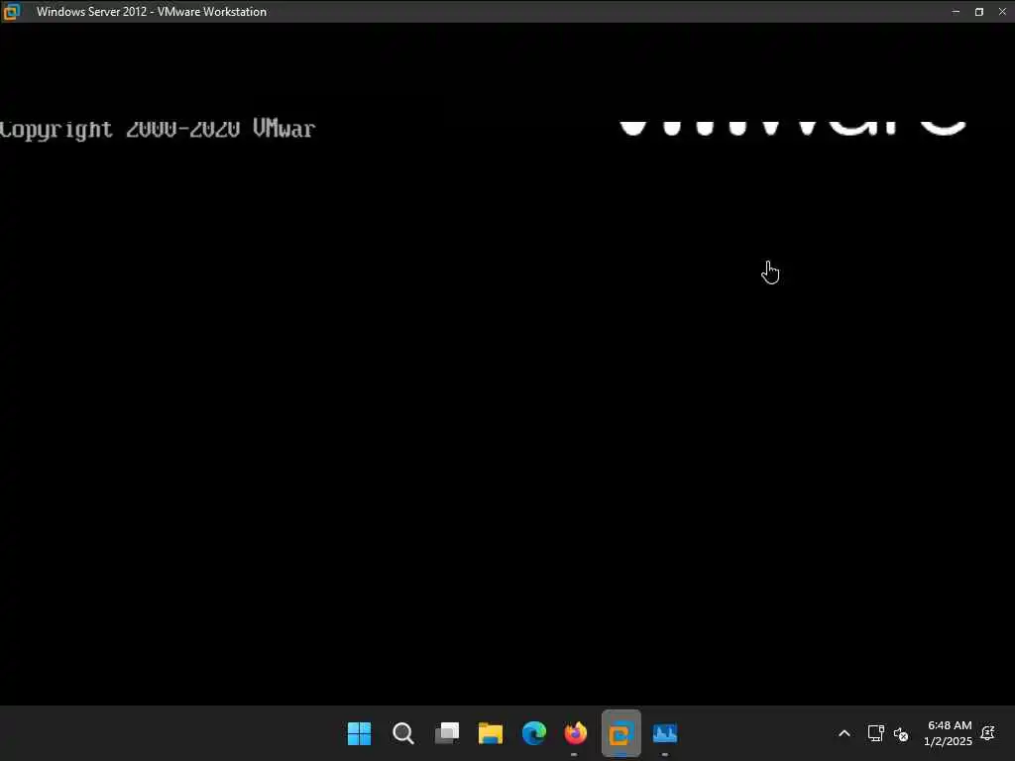Screen dimensions: 1015x761
Task: Click VMware Workstation title bar logo
Action: (11, 11)
